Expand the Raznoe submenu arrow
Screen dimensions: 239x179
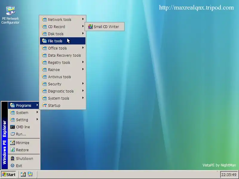pyautogui.click(x=83, y=69)
